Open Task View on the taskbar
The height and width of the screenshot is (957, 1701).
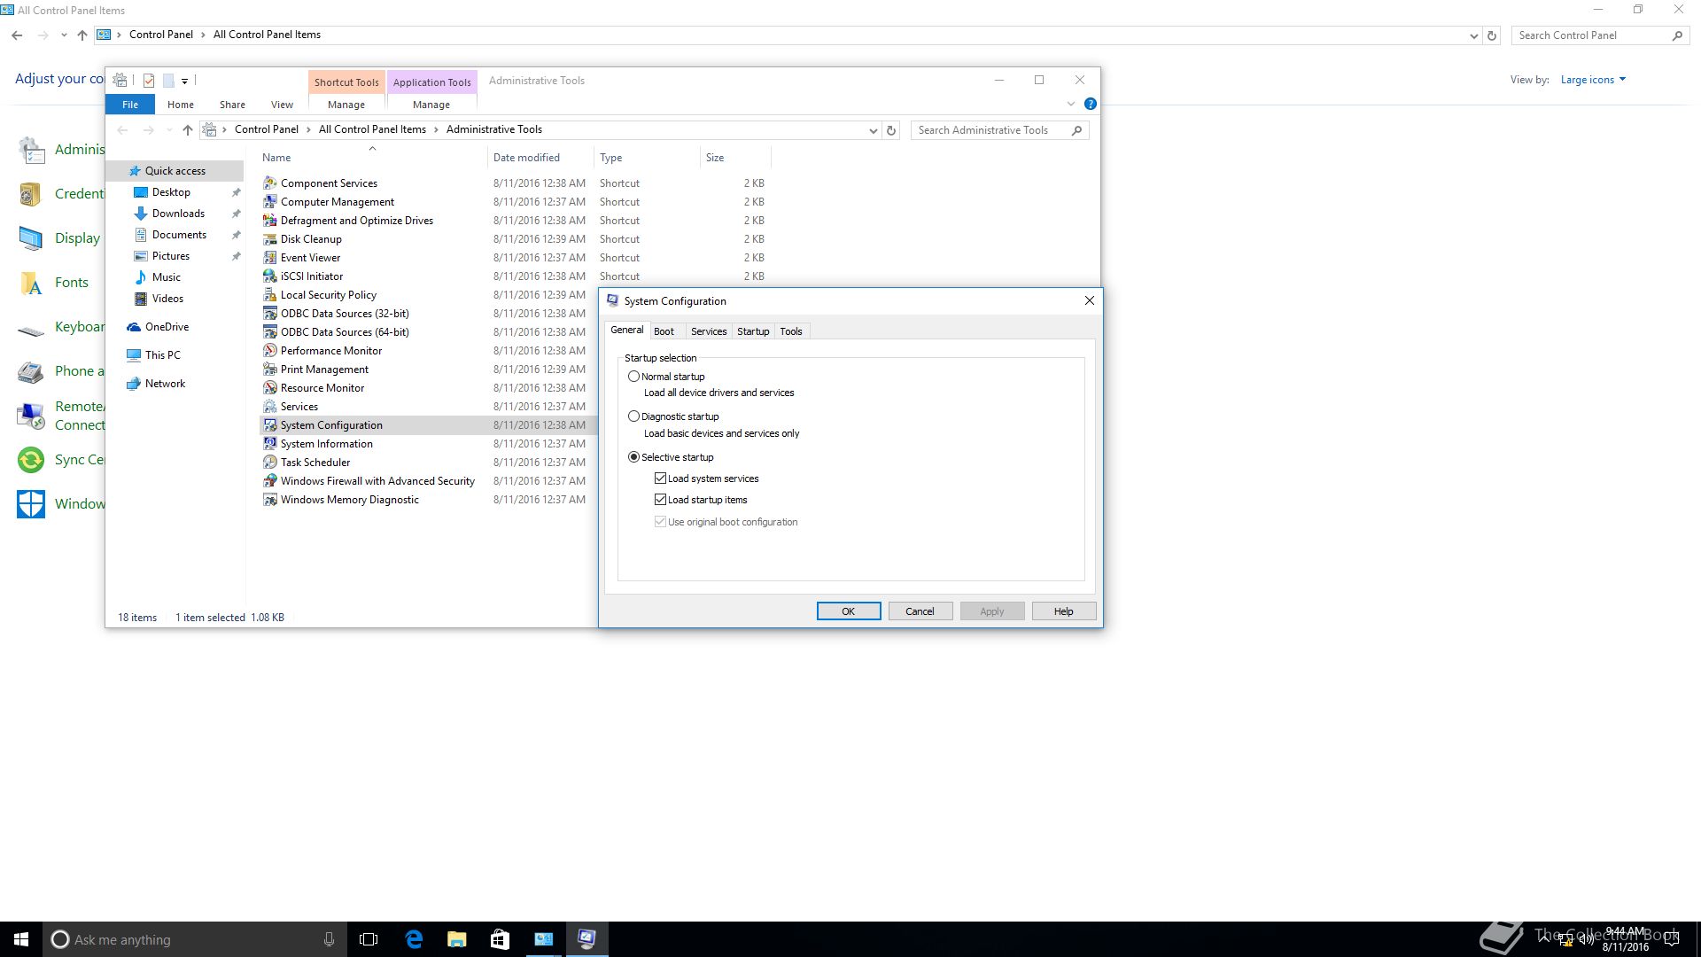369,939
